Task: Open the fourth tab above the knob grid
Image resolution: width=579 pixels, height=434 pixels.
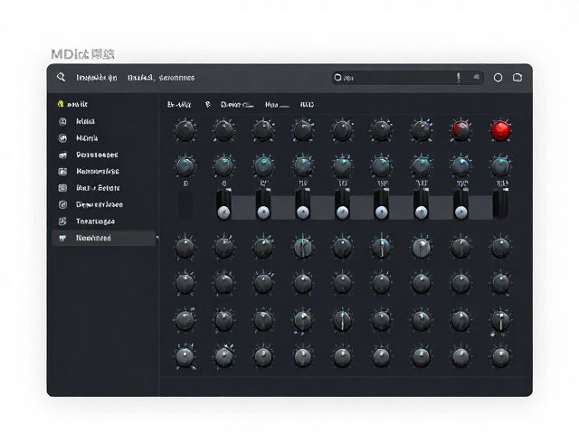Action: pyautogui.click(x=277, y=105)
